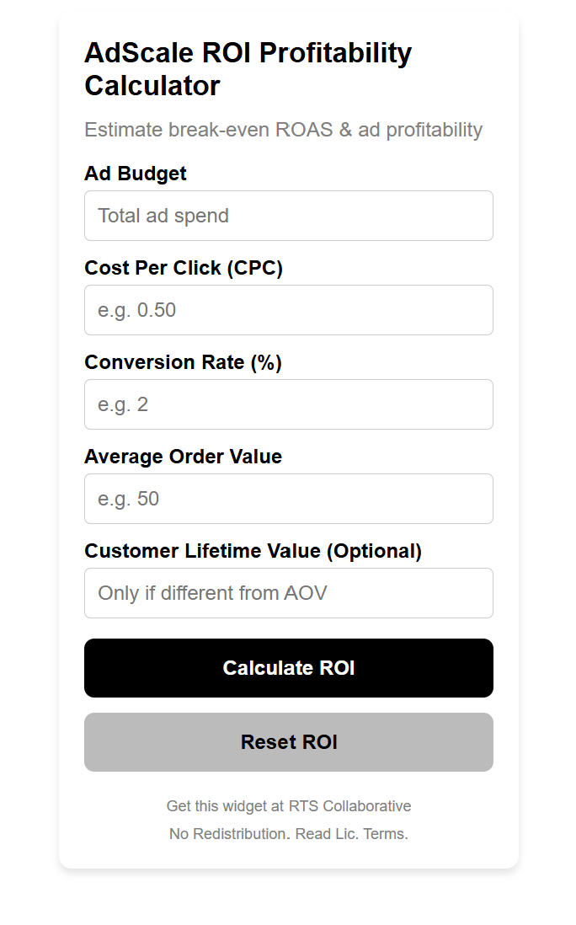Click the break-even ROAS subtitle text
576x925 pixels.
point(282,130)
